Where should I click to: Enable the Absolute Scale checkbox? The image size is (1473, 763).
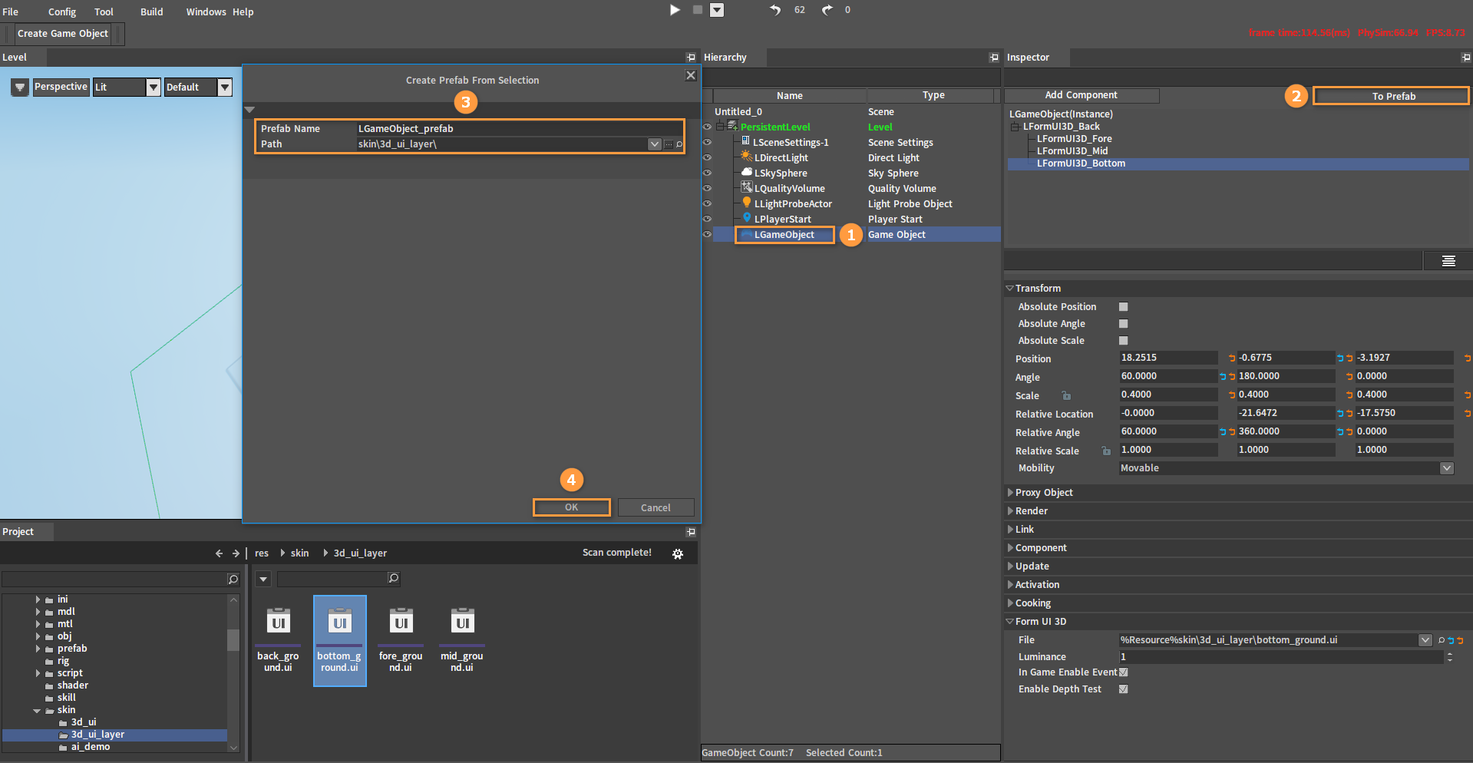coord(1124,341)
